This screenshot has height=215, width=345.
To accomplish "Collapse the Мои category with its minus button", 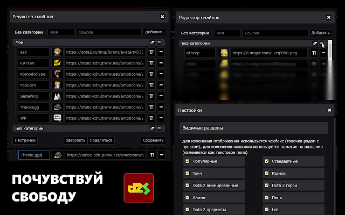I will tap(159, 42).
